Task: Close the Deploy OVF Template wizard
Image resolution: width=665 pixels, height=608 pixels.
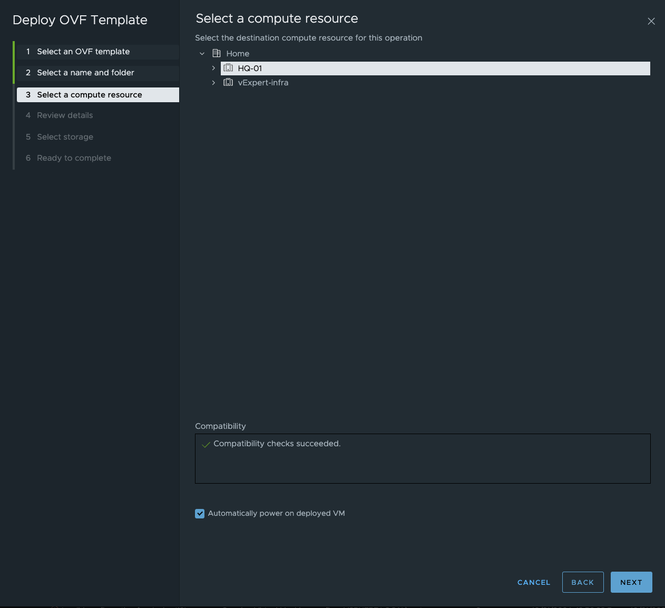Action: click(x=651, y=21)
